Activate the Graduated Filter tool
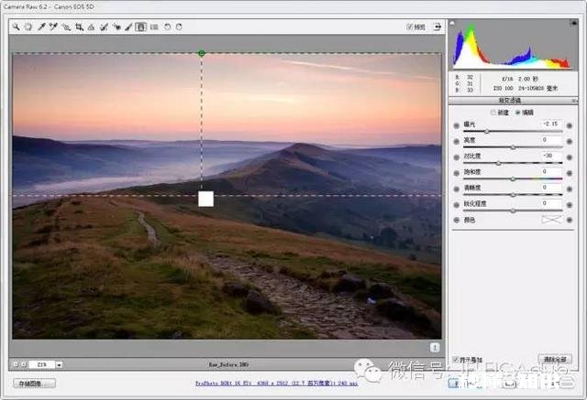The image size is (587, 400). 140,27
